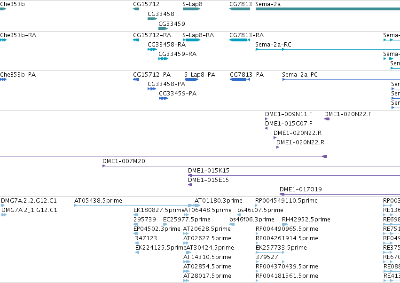This screenshot has width=400, height=283.
Task: Select the bs46c07.5prime EST label
Action: 260,210
